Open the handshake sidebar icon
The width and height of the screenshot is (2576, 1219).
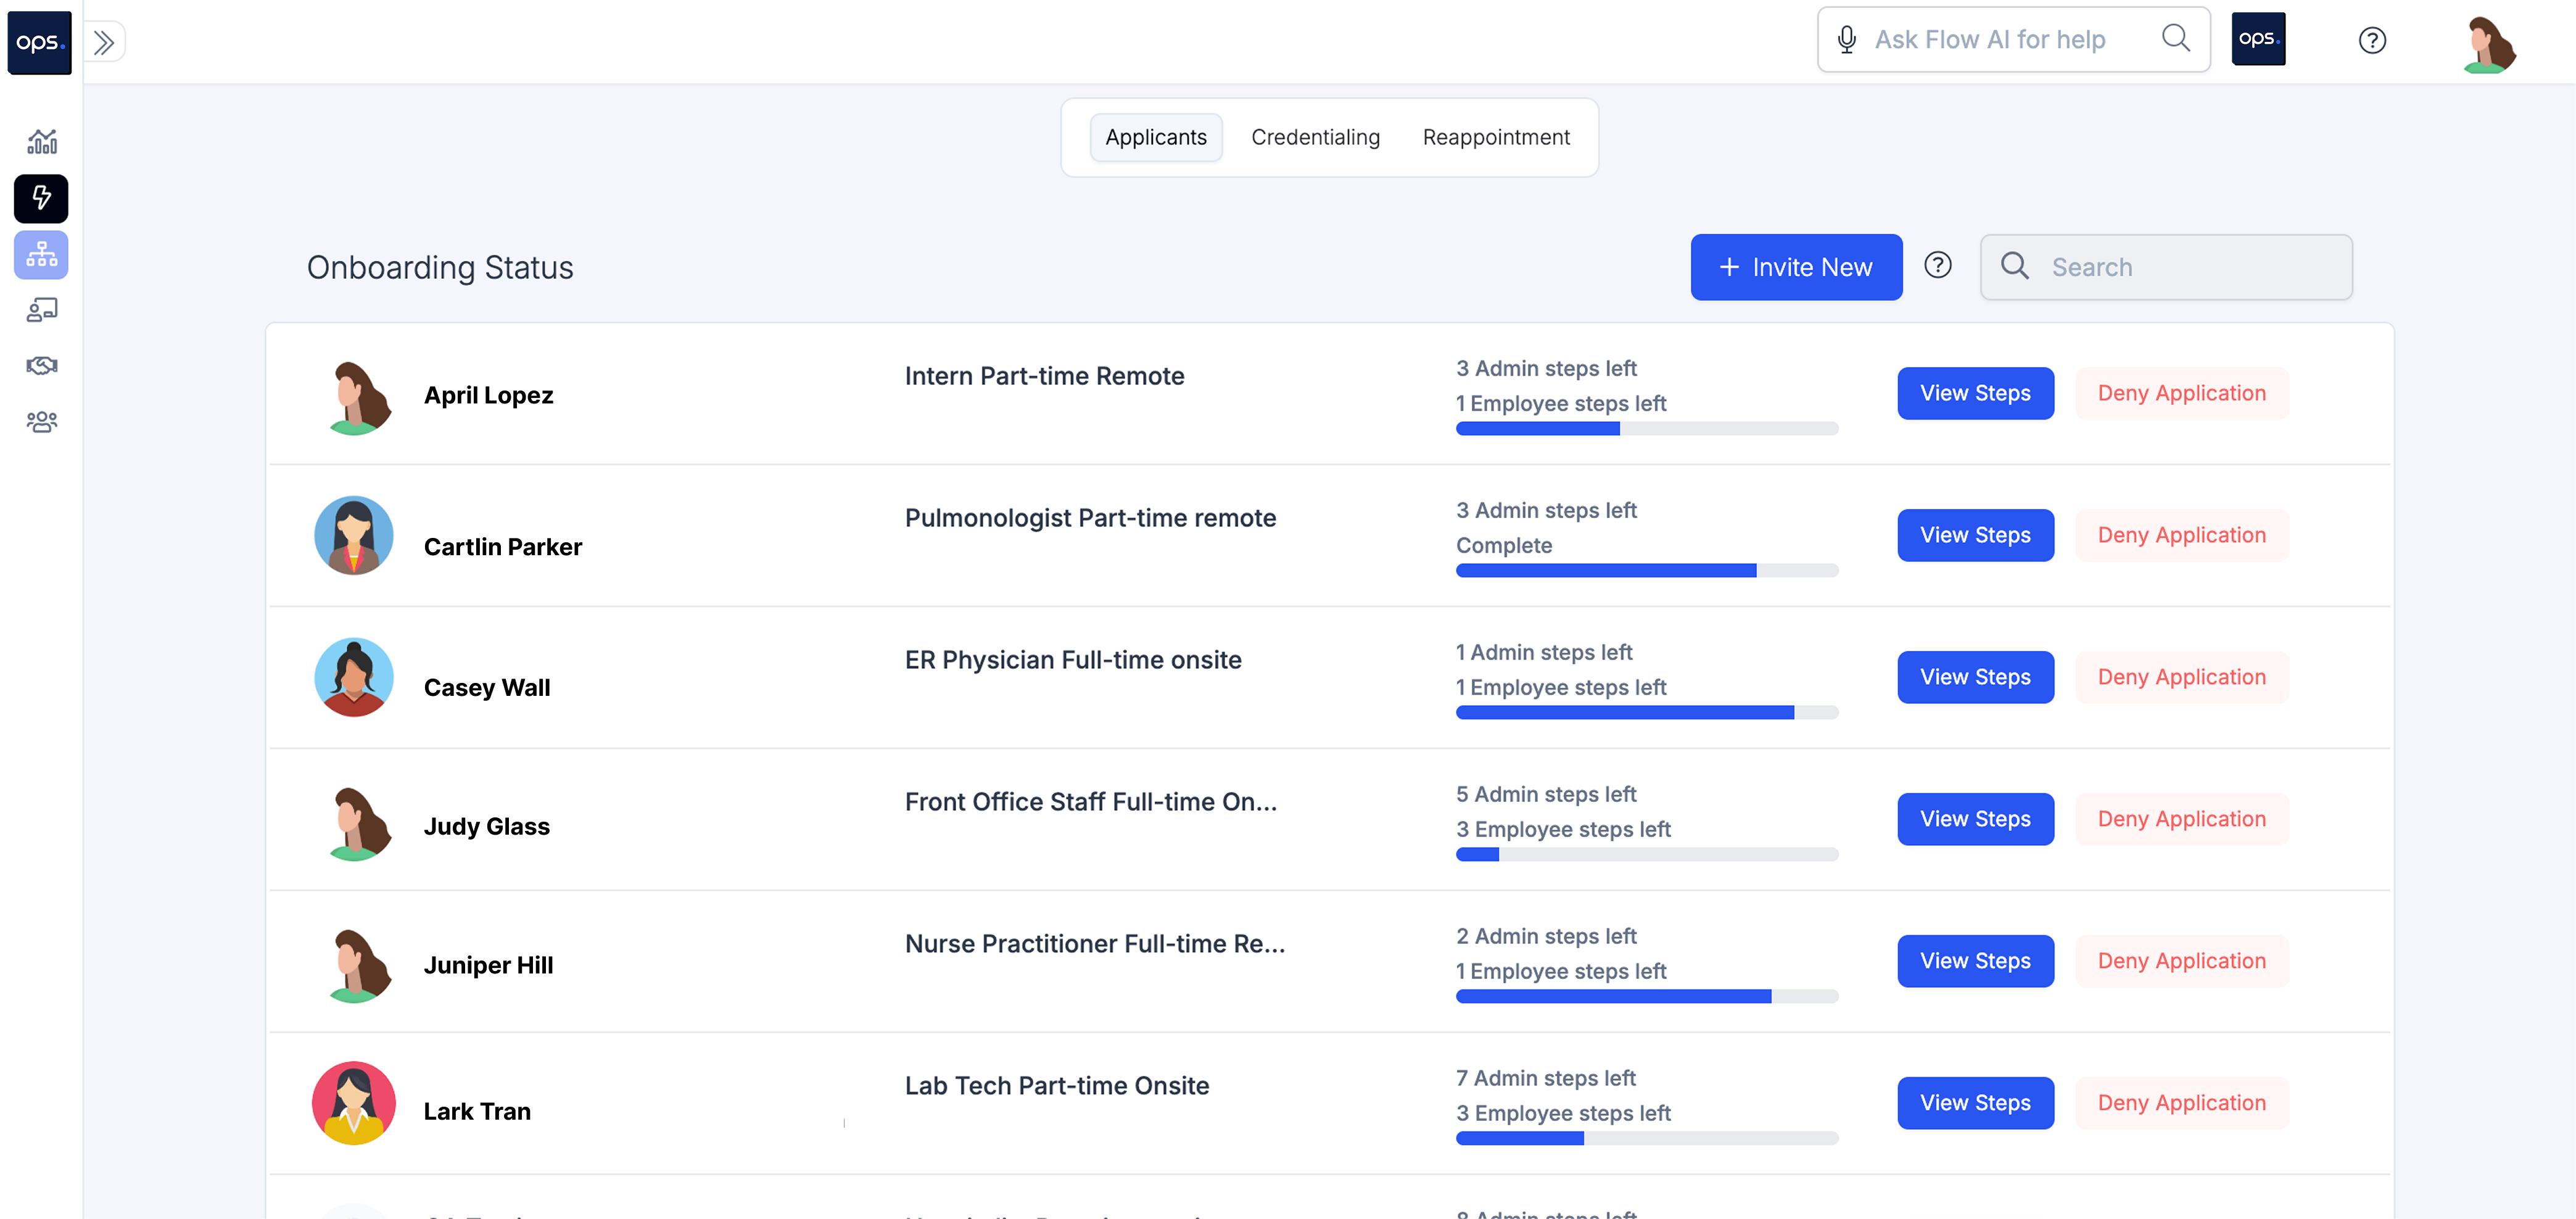(41, 366)
